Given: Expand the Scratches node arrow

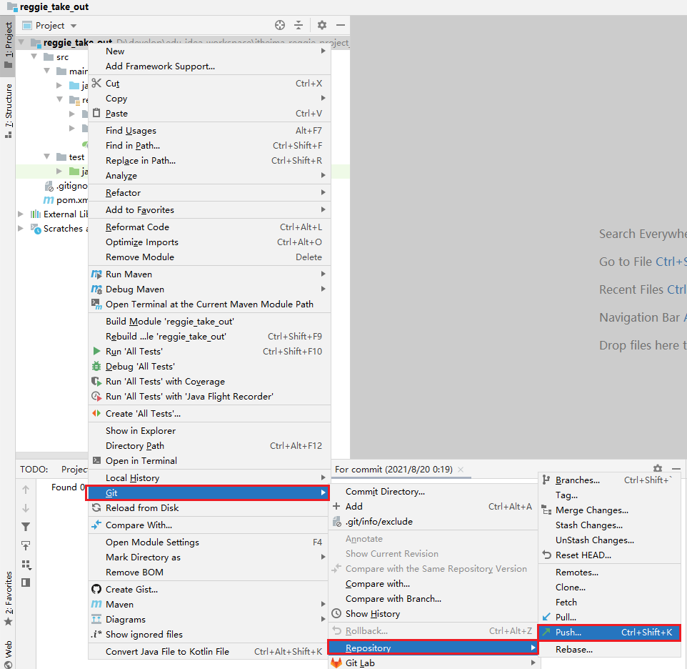Looking at the screenshot, I should pyautogui.click(x=21, y=229).
